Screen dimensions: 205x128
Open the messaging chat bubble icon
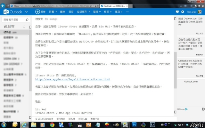[177, 12]
